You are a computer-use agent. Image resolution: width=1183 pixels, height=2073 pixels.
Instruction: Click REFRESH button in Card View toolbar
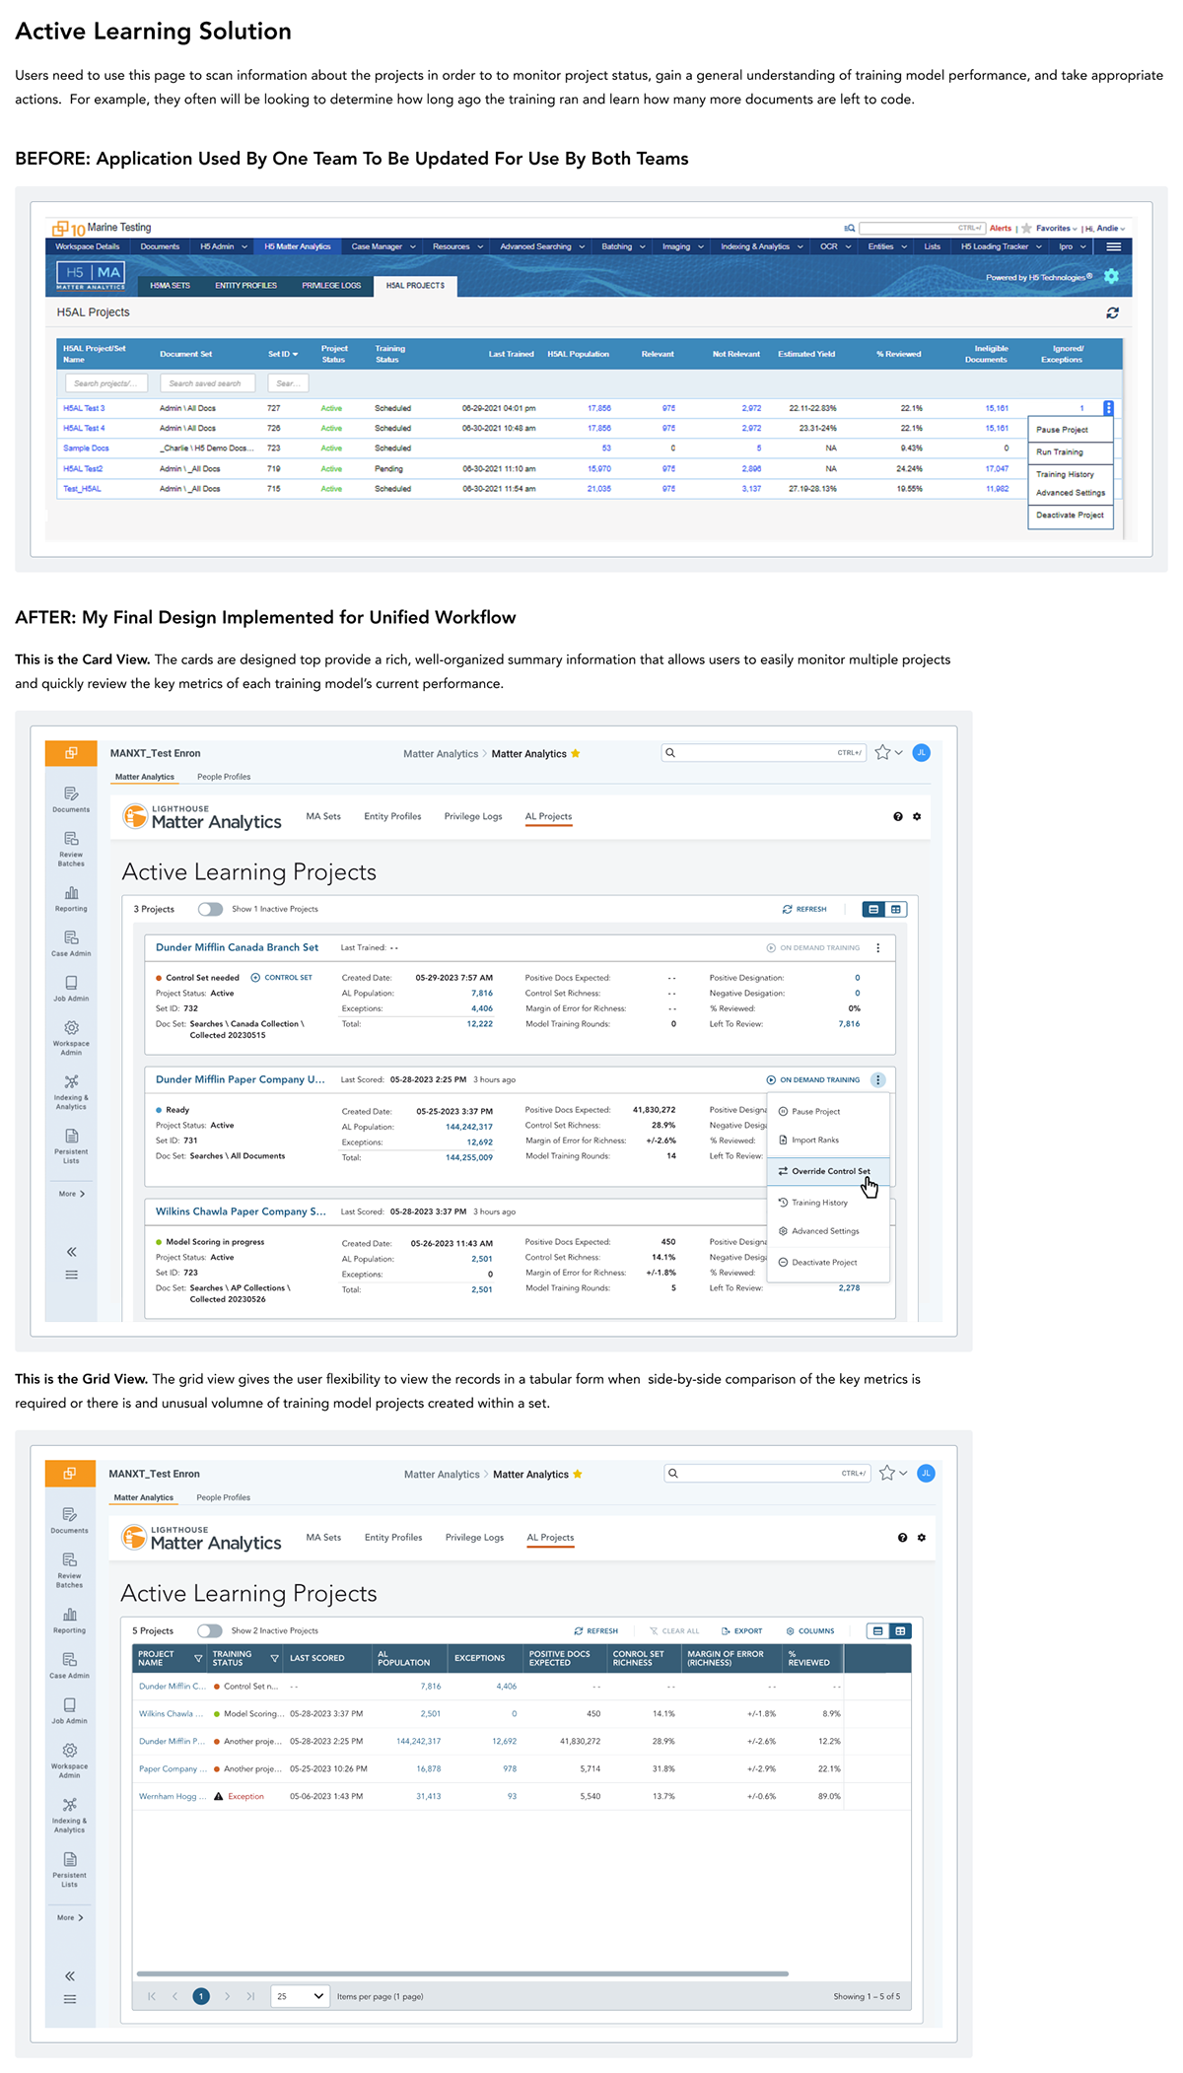[x=804, y=909]
